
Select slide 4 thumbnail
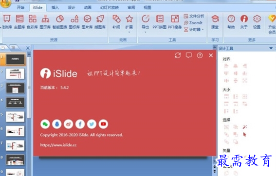click(x=15, y=102)
